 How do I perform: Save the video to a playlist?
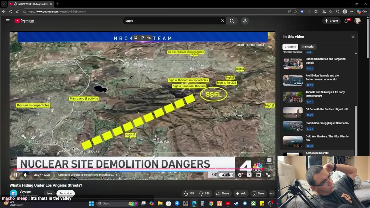pyautogui.click(x=258, y=194)
